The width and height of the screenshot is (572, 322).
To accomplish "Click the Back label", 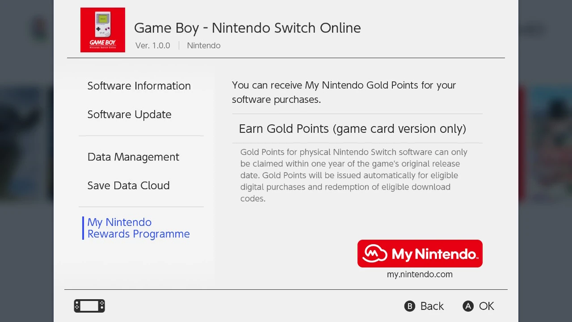I will click(432, 306).
